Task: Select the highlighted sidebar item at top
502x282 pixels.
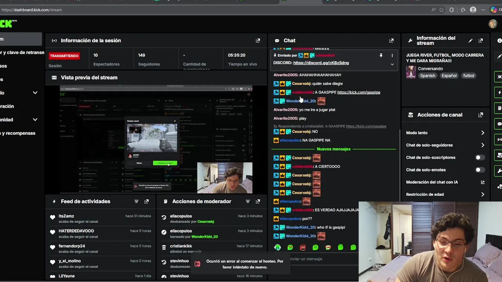Action: (21, 39)
